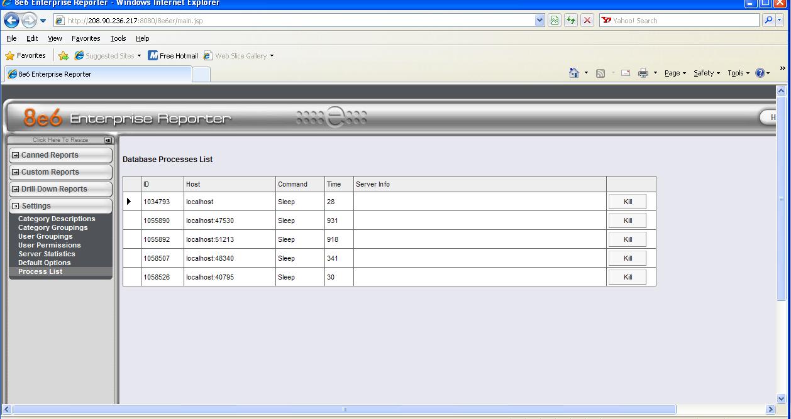Open the Safety dropdown menu
Screen dimensions: 791x419
706,73
